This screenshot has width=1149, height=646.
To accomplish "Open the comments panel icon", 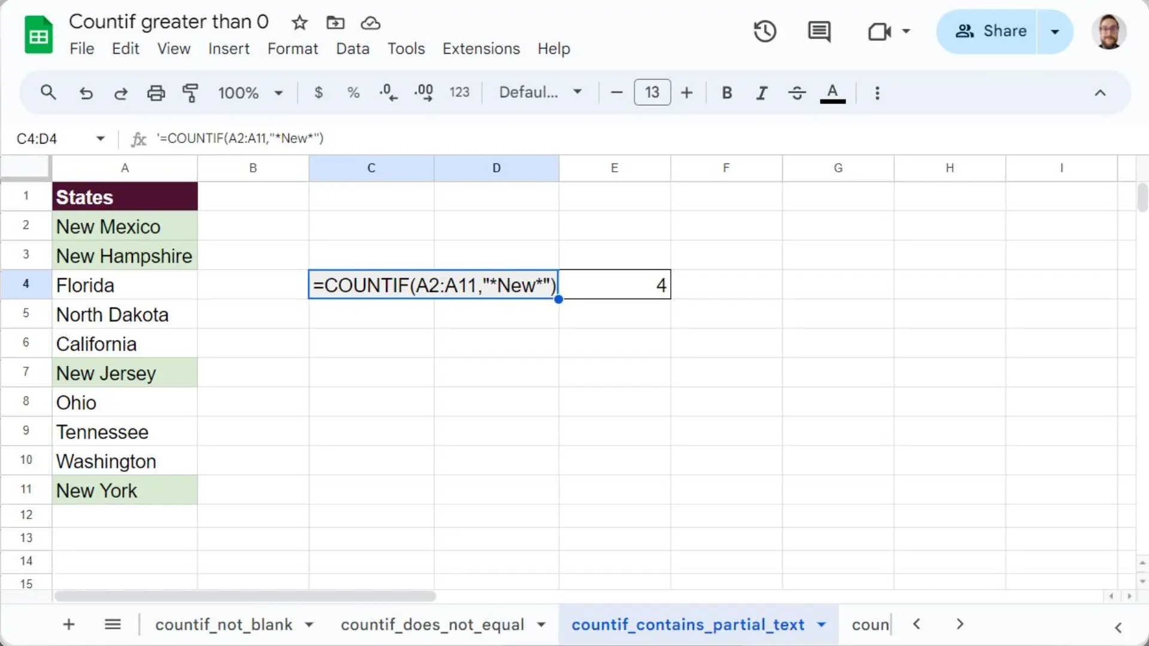I will [819, 31].
